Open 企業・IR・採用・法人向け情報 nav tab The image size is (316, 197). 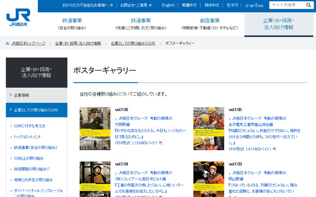pos(279,24)
